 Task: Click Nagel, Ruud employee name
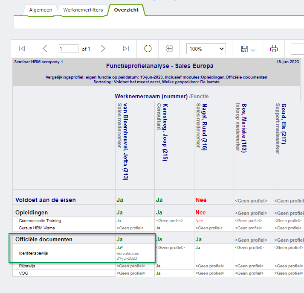204,124
